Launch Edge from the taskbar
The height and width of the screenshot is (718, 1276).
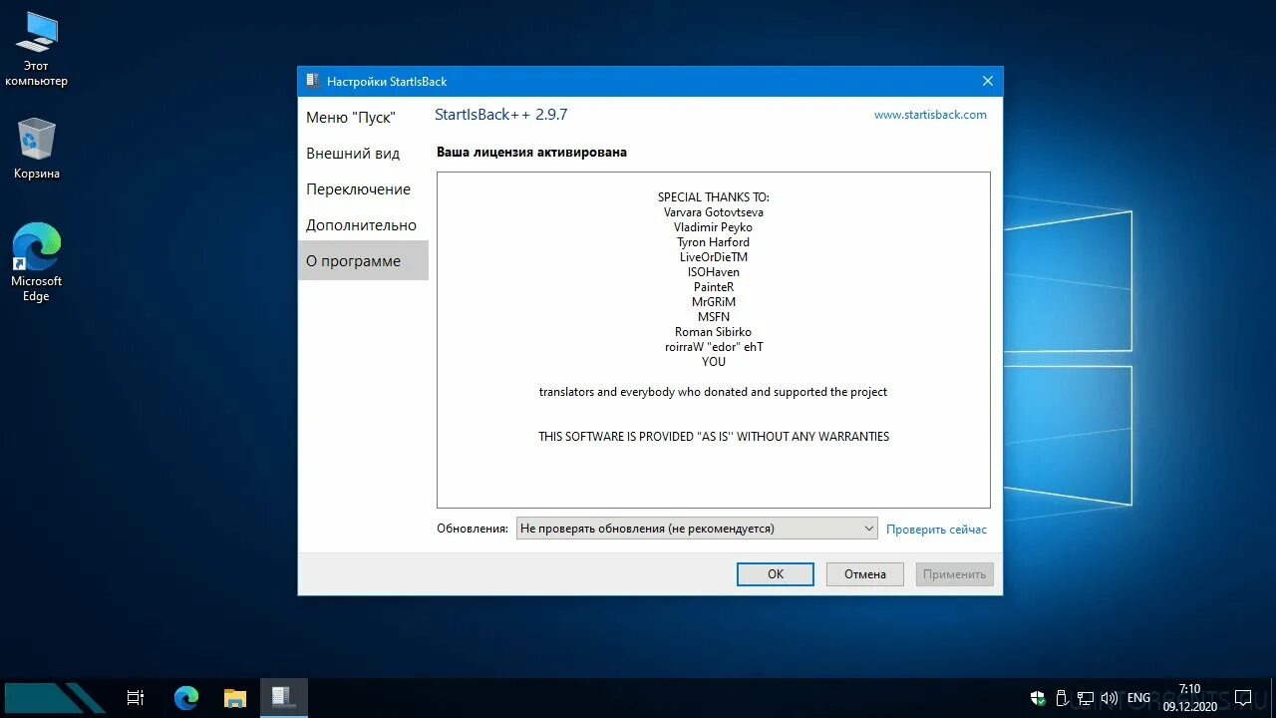click(x=186, y=698)
